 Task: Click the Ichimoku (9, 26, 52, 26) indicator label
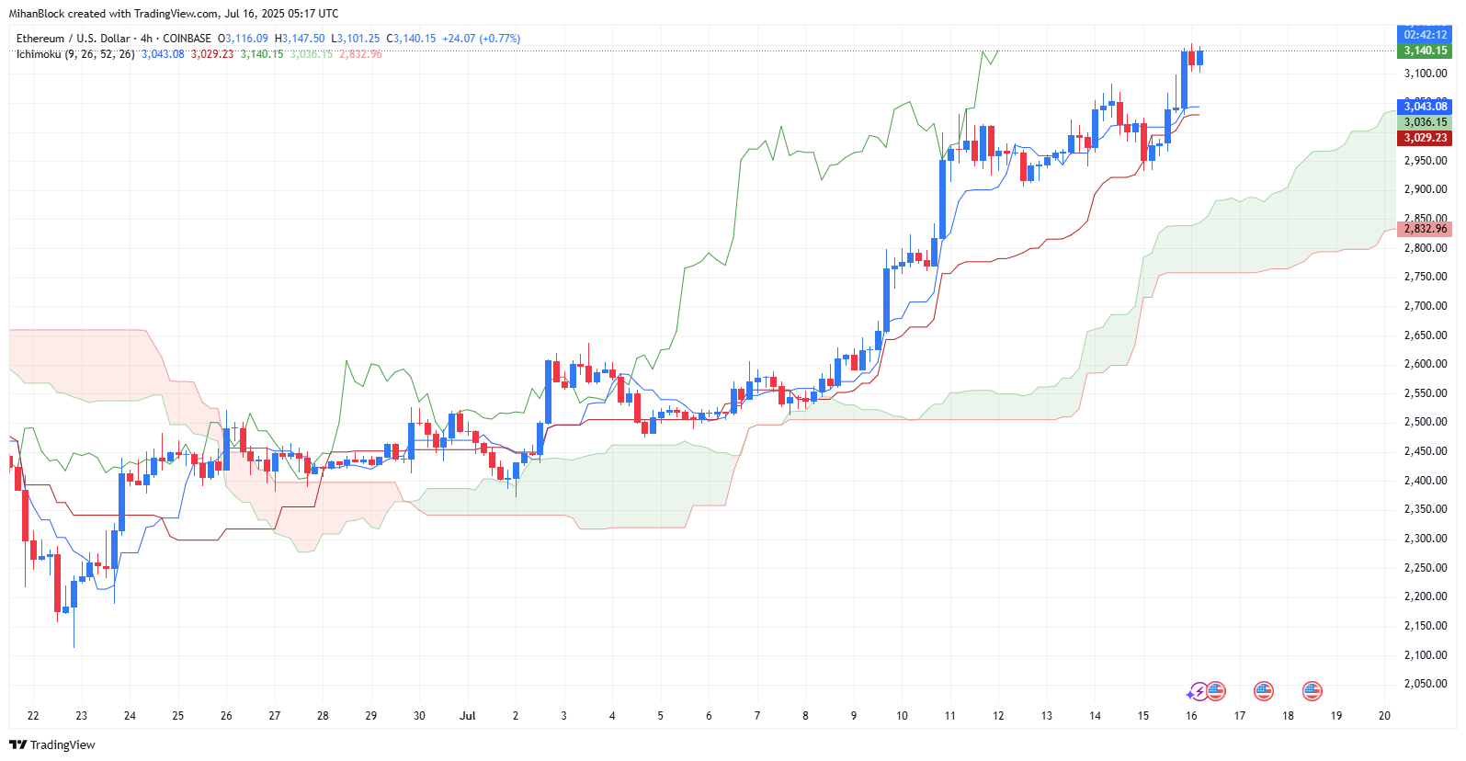coord(75,54)
